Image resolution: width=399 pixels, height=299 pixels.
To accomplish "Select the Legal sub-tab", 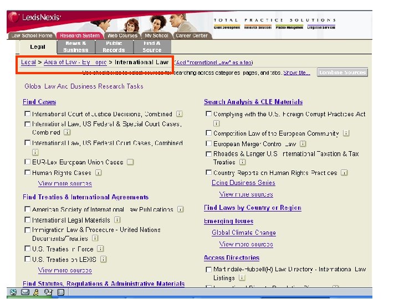I will [x=38, y=47].
